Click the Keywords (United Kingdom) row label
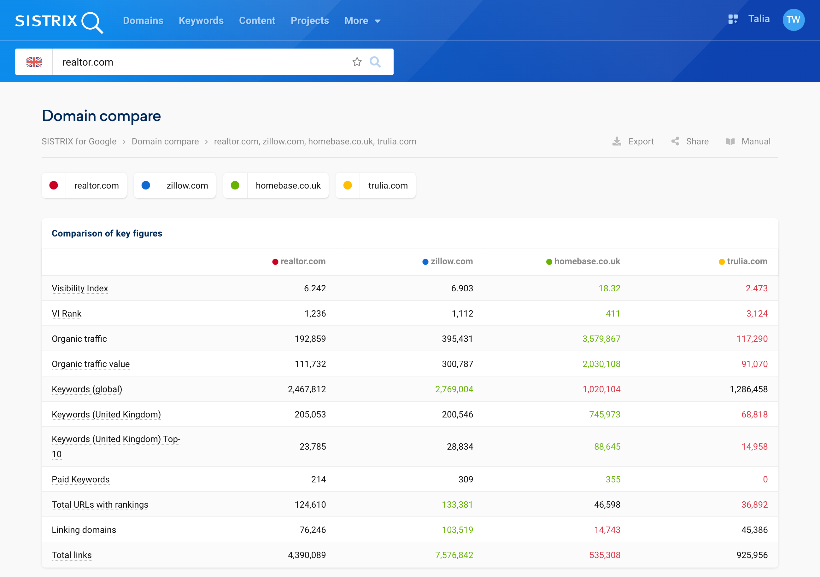The height and width of the screenshot is (577, 820). (x=106, y=414)
